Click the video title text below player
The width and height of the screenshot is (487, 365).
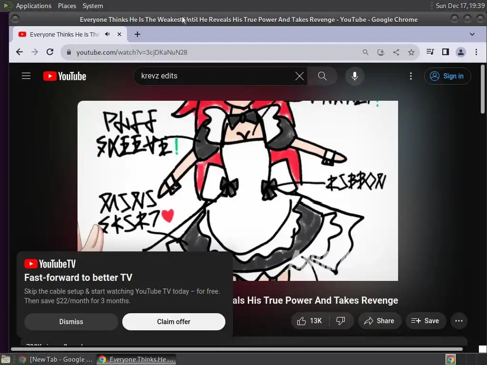316,300
